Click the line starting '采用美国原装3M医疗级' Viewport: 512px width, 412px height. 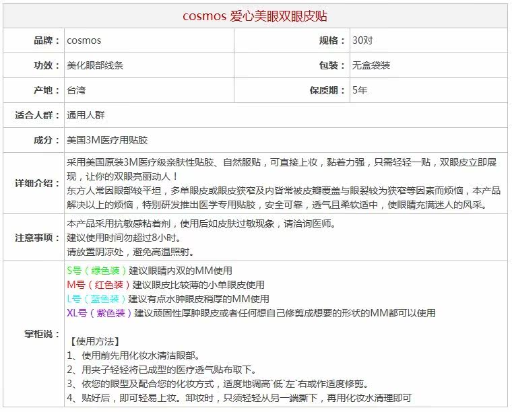[282, 162]
